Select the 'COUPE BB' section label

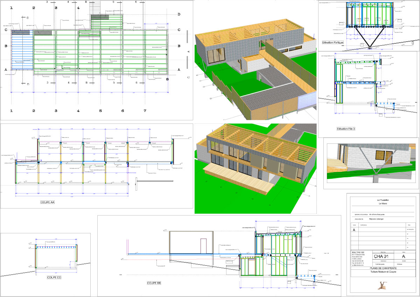click(x=154, y=283)
